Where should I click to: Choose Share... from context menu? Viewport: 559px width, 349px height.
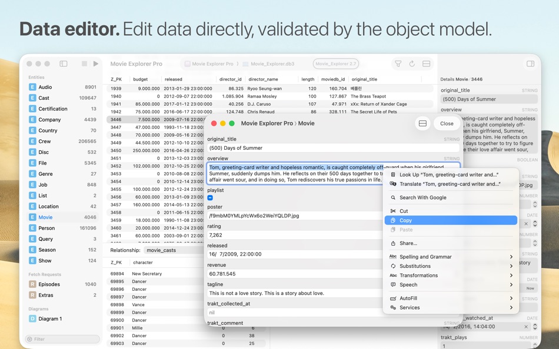(451, 244)
